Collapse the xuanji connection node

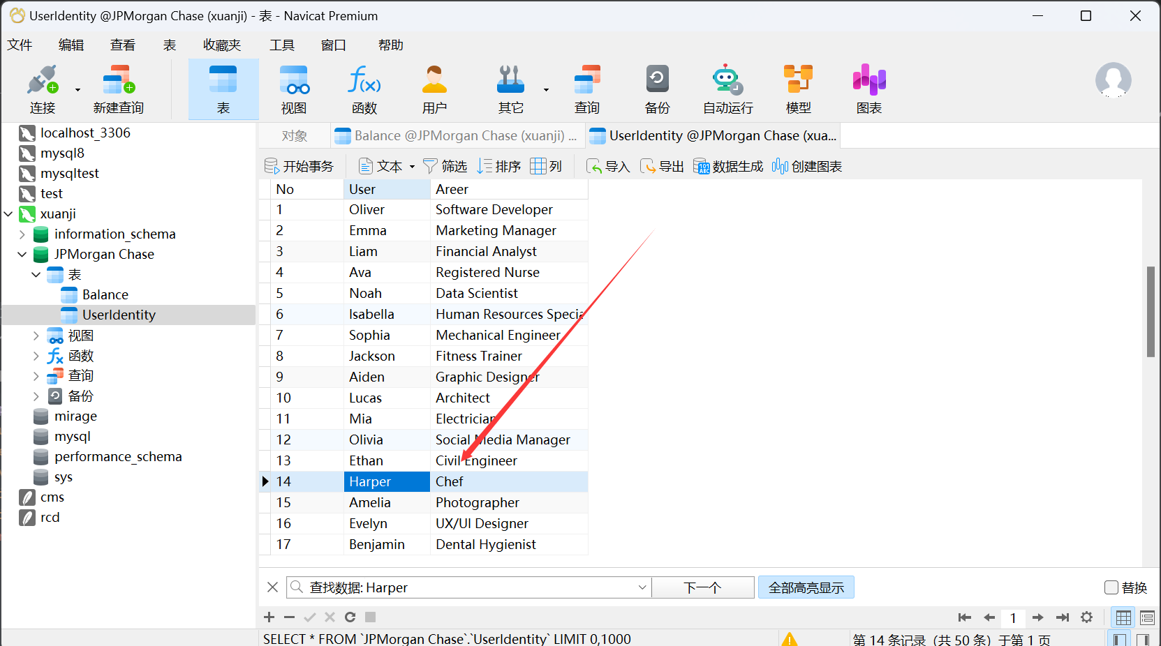(8, 214)
